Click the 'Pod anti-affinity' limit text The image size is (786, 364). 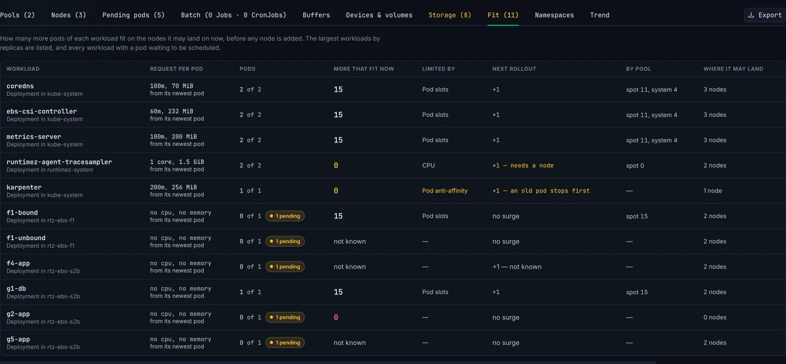[445, 191]
